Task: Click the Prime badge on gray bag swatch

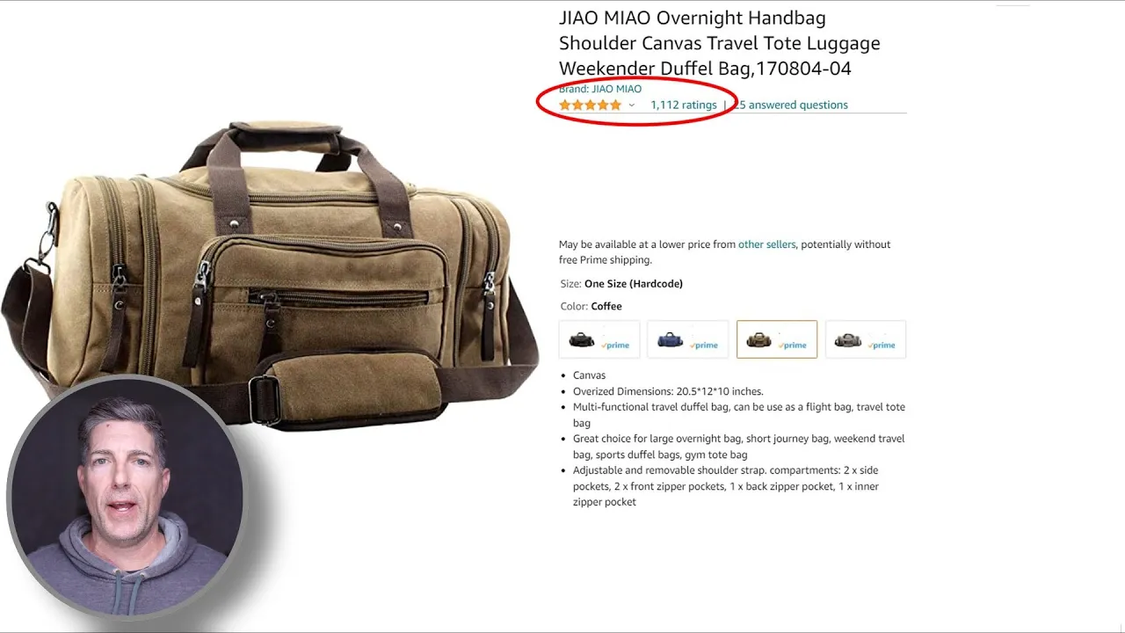Action: click(x=882, y=346)
